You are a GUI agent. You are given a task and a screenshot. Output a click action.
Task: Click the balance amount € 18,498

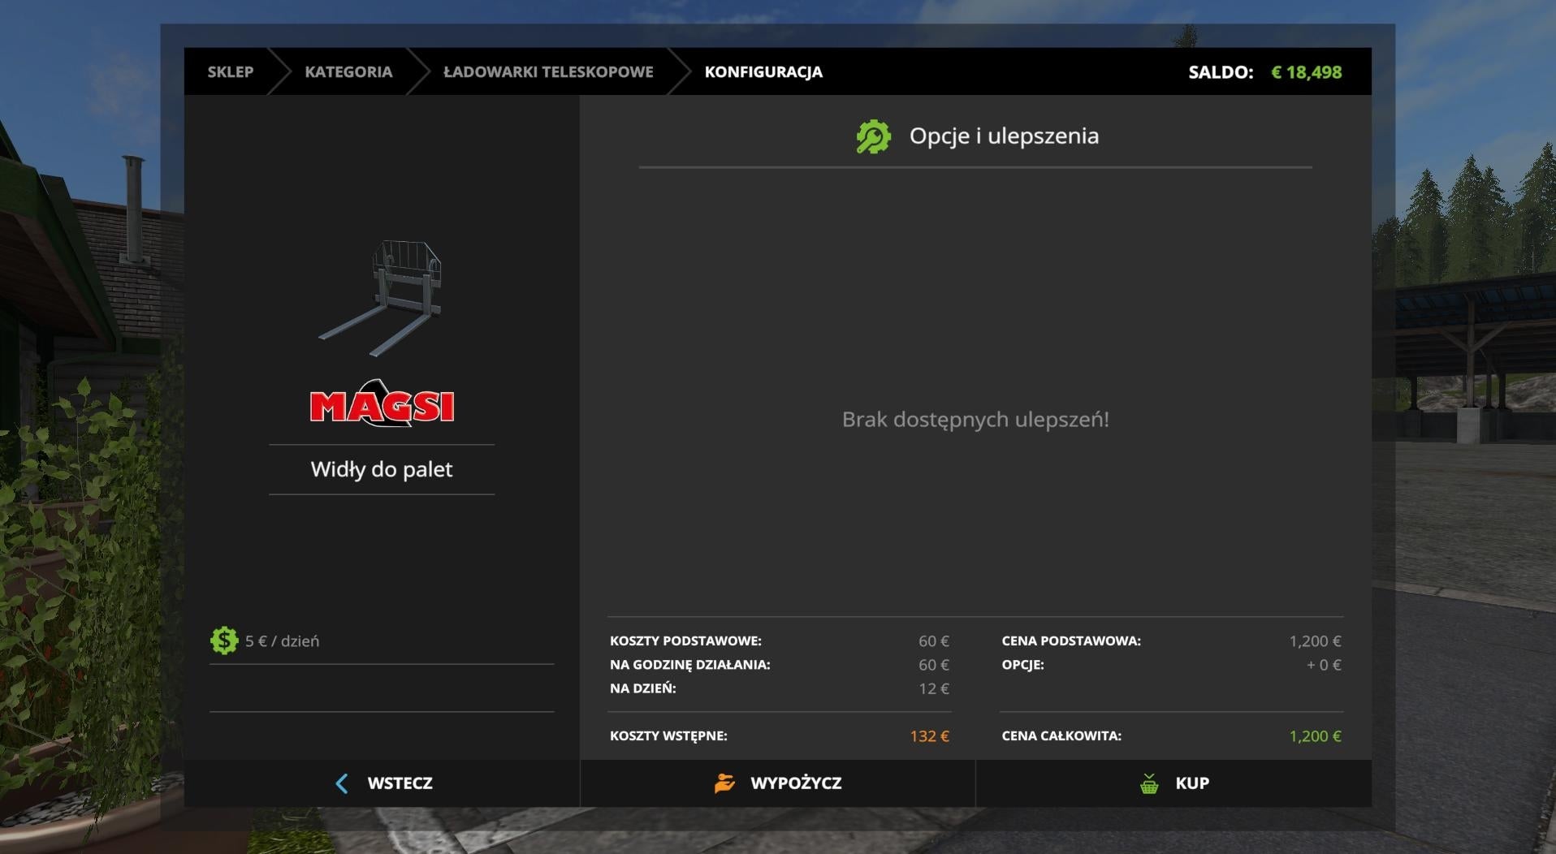1306,72
